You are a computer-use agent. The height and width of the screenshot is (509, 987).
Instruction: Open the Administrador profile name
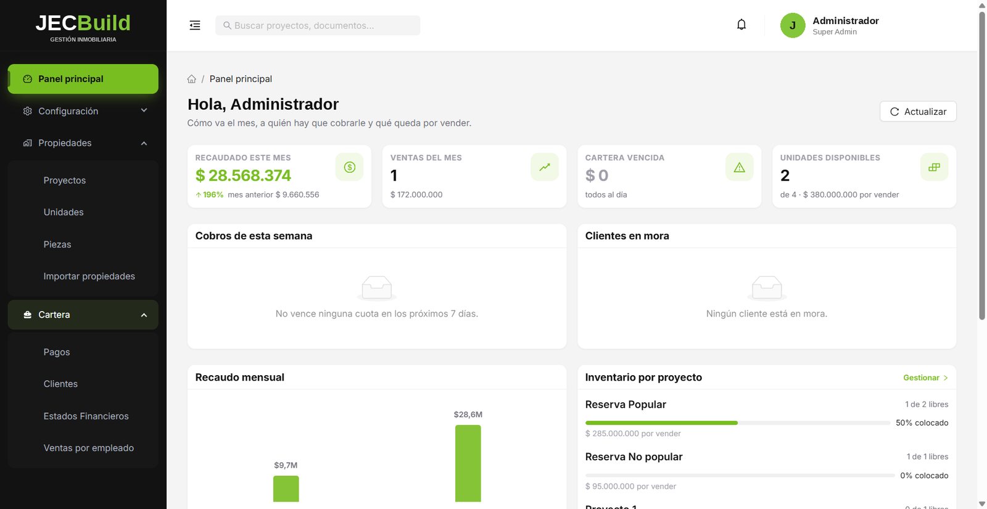[846, 20]
